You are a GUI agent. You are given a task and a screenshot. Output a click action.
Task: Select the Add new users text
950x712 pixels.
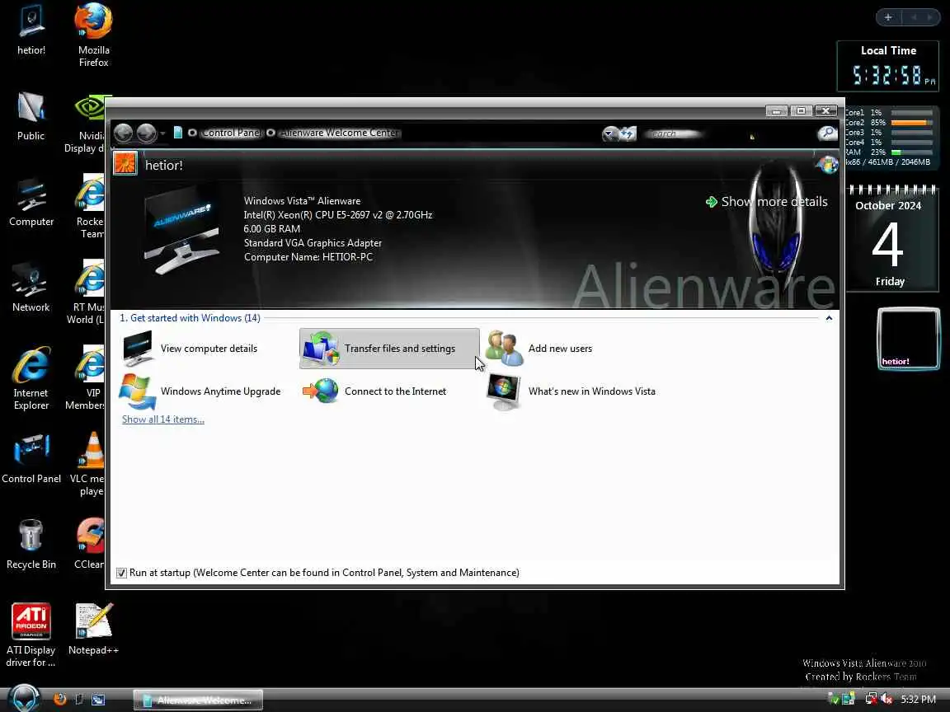560,348
